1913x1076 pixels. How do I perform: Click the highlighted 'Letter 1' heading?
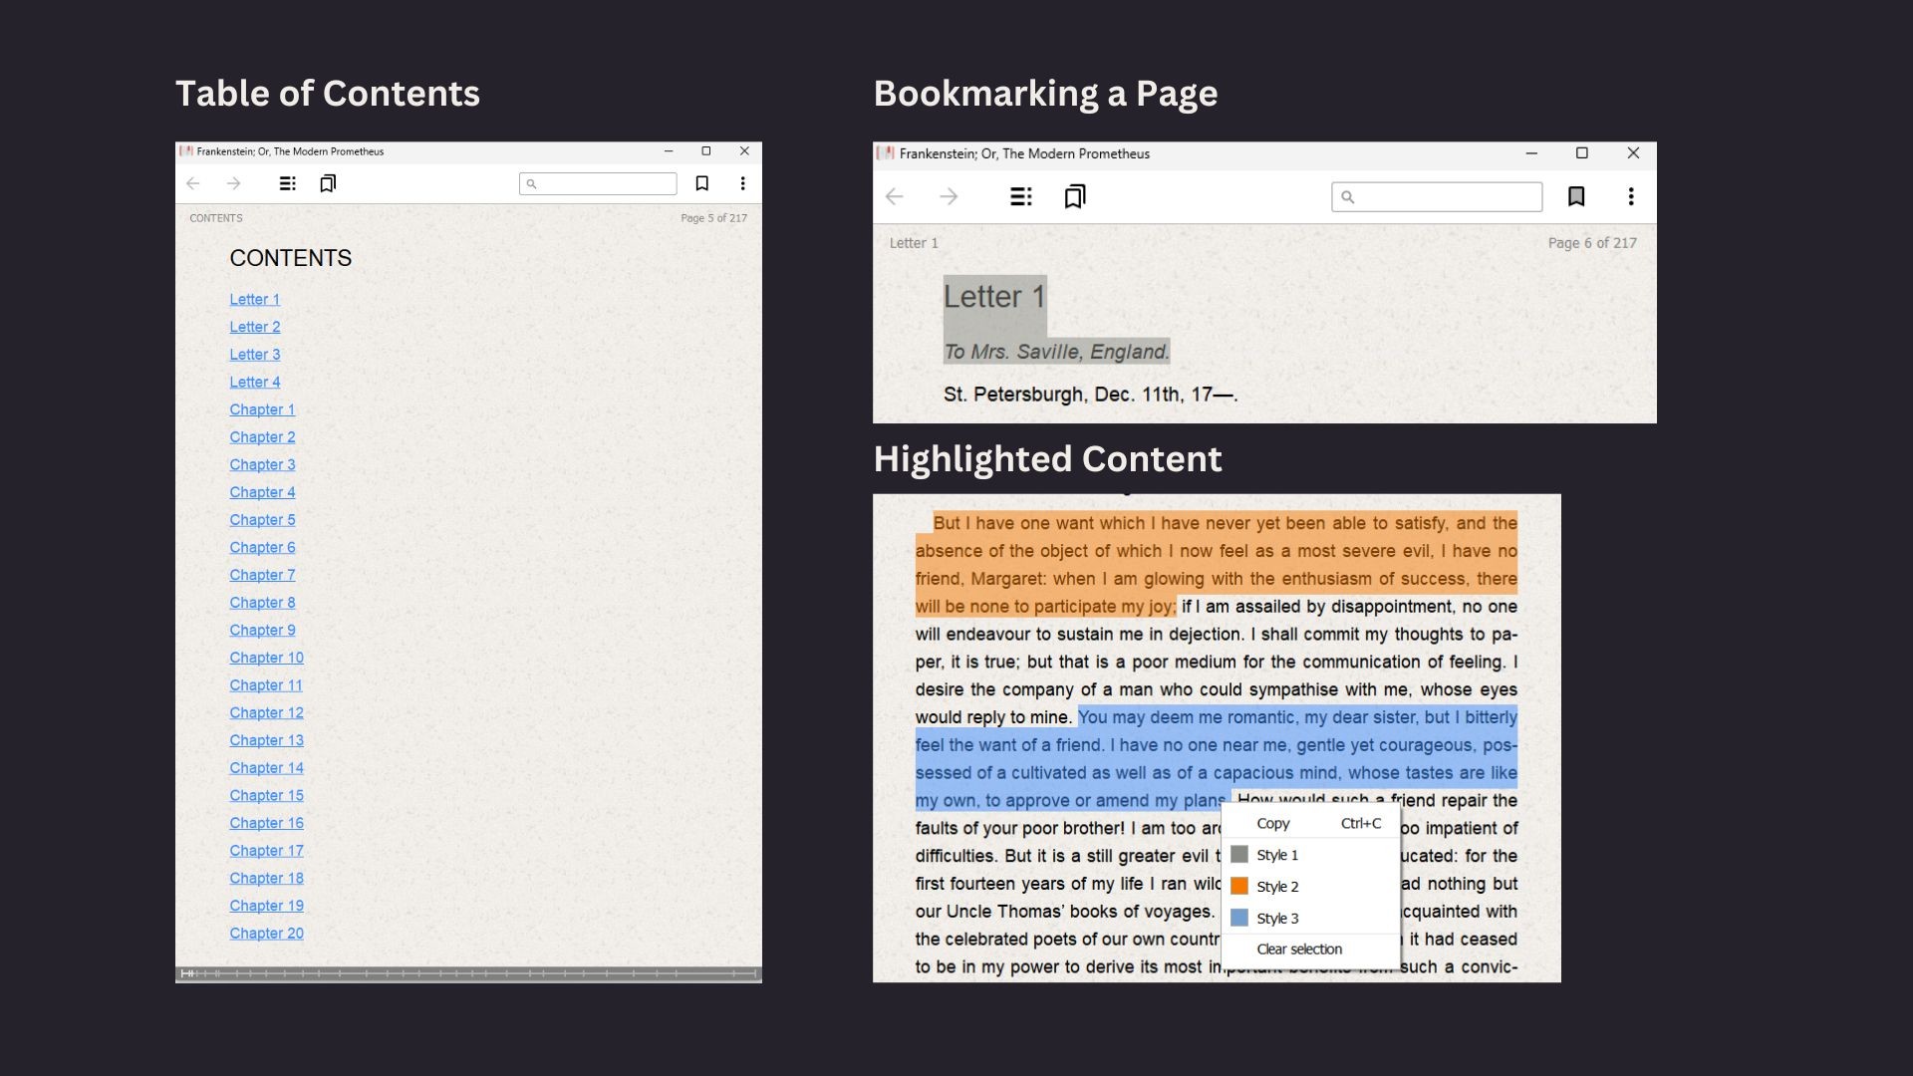994,296
